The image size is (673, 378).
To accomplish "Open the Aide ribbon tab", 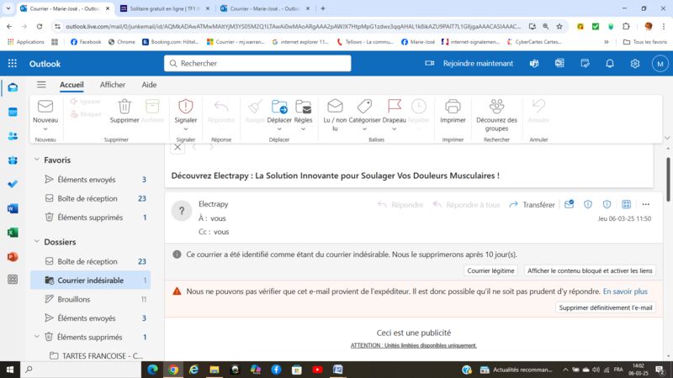I will 149,85.
